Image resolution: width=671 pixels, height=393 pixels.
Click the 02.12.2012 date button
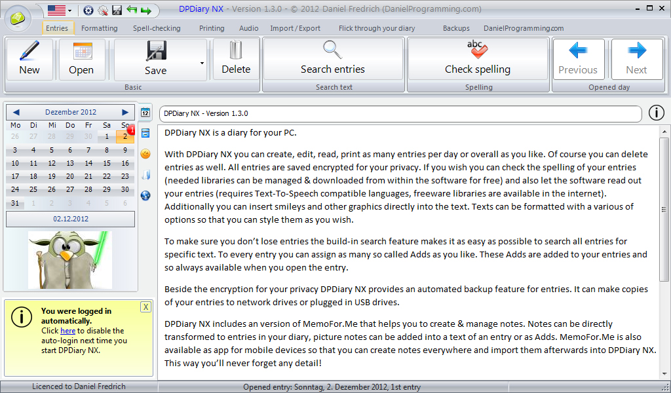click(71, 219)
